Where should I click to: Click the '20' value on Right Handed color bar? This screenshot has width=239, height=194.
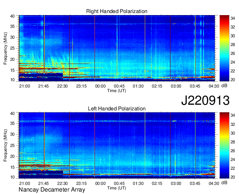[x=233, y=80]
